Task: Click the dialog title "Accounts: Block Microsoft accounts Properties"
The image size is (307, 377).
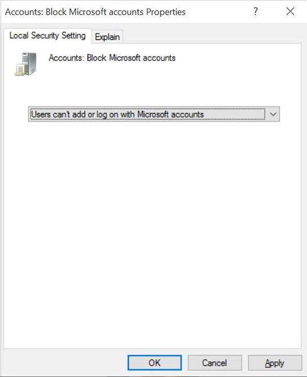Action: point(95,12)
